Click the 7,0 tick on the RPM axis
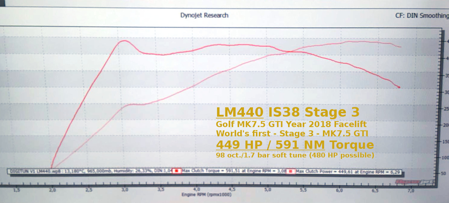449x203 pixels. coord(411,191)
